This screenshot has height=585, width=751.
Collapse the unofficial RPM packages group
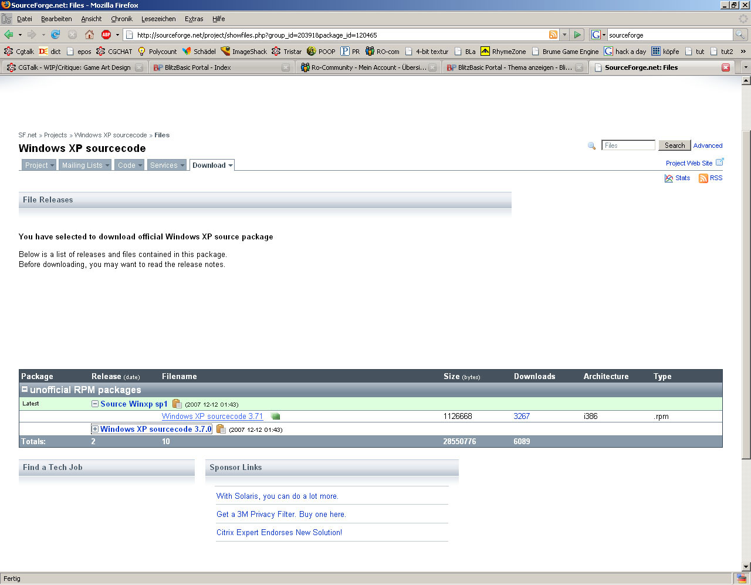pyautogui.click(x=25, y=389)
